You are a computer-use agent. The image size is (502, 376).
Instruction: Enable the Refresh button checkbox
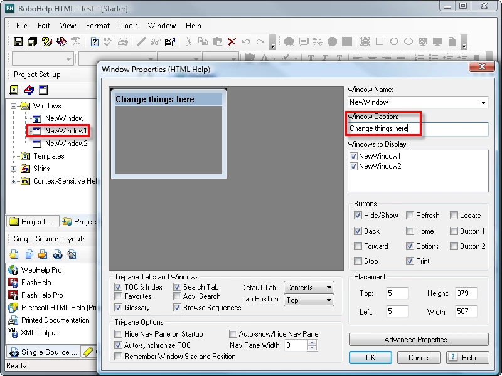pos(410,215)
